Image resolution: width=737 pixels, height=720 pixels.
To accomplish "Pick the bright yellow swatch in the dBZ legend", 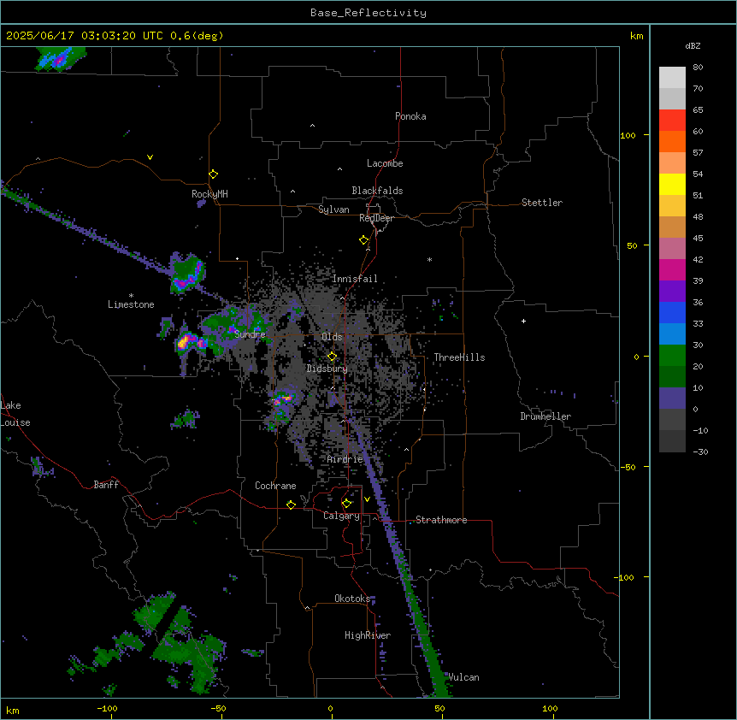I will pyautogui.click(x=672, y=184).
